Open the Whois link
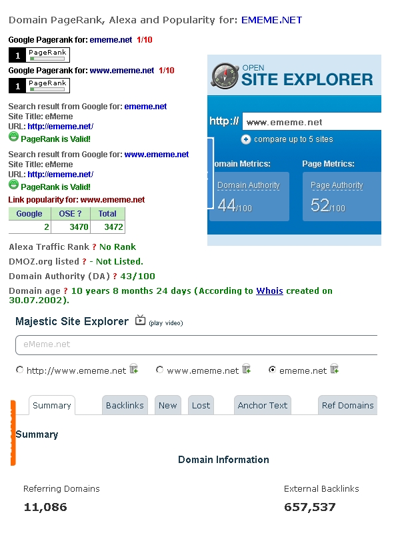 click(269, 291)
